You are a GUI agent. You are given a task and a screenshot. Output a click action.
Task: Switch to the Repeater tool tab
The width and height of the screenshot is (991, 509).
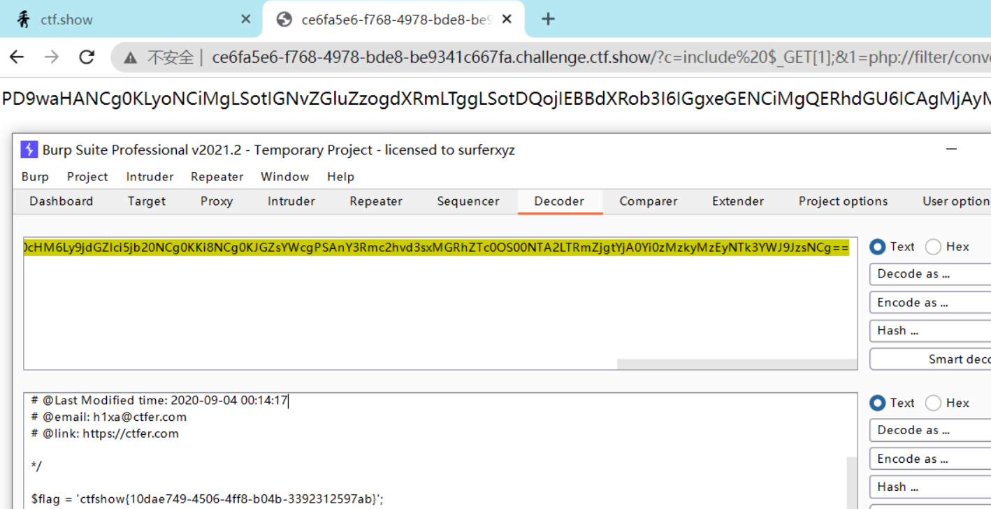click(x=376, y=201)
